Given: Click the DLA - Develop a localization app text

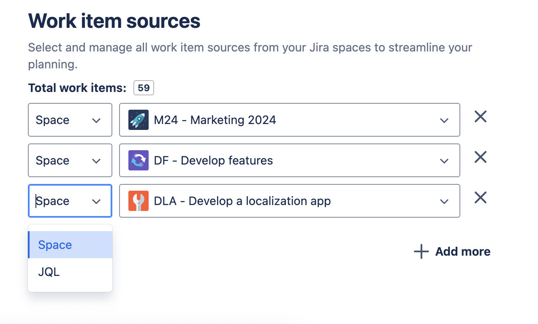Looking at the screenshot, I should (x=242, y=201).
